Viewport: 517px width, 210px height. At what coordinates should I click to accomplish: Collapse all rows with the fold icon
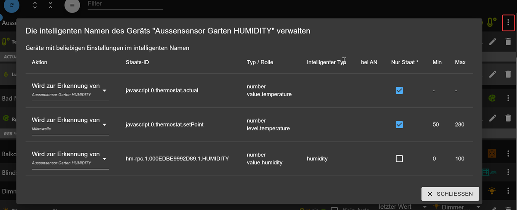coord(50,5)
